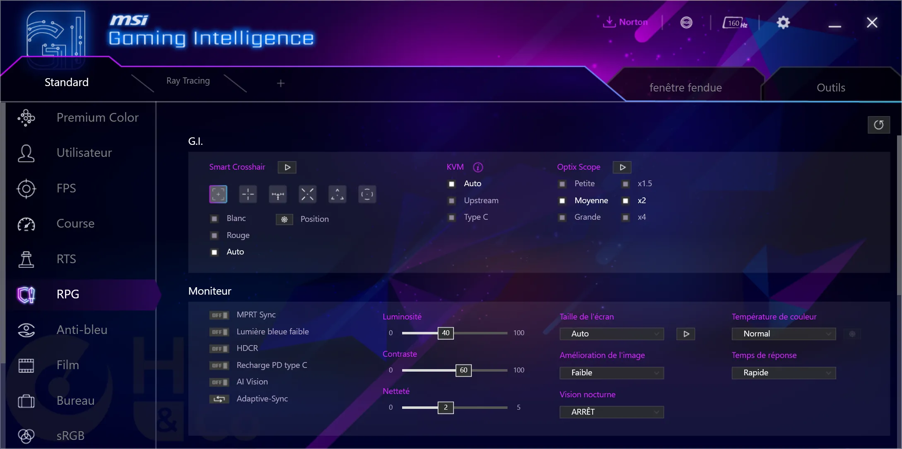The image size is (902, 449).
Task: Toggle the Lumière bleue faible switch
Action: pos(219,331)
